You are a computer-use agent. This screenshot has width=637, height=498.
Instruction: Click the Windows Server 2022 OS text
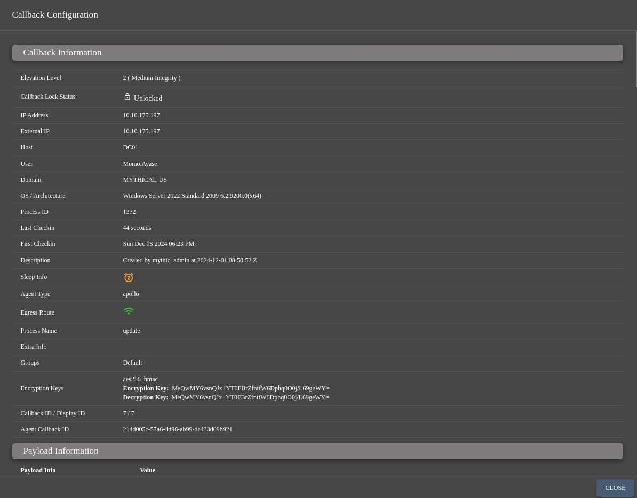pos(192,196)
